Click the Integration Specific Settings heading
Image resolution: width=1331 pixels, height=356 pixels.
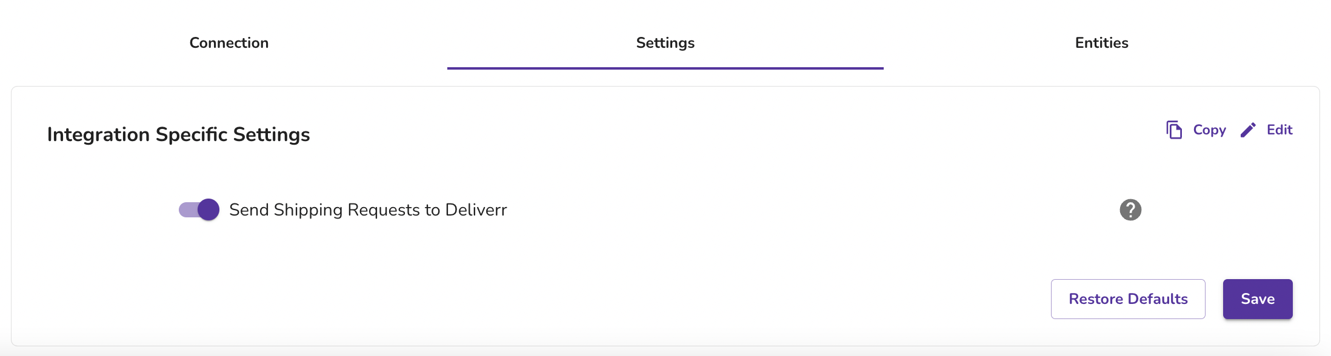pyautogui.click(x=179, y=134)
